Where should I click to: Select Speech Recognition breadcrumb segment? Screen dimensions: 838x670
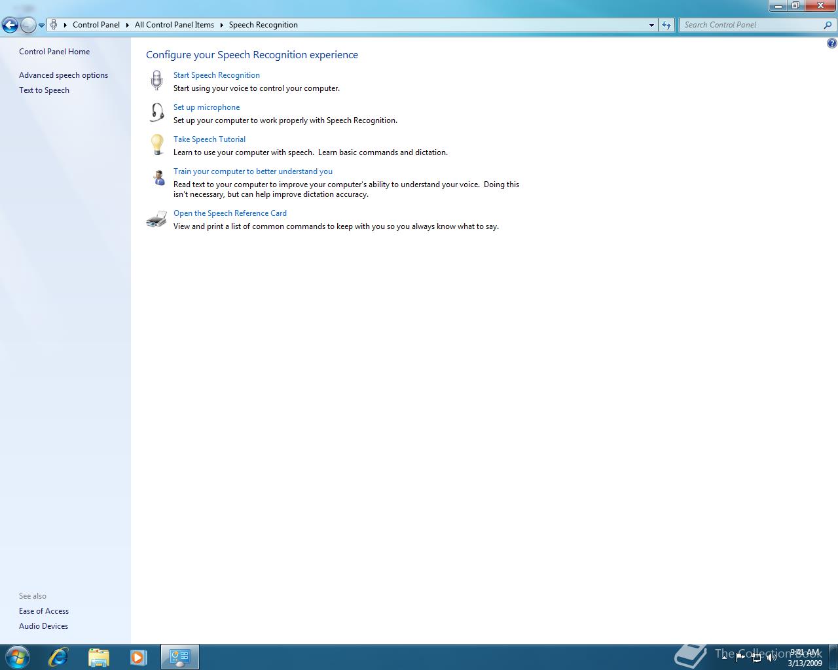pos(263,25)
